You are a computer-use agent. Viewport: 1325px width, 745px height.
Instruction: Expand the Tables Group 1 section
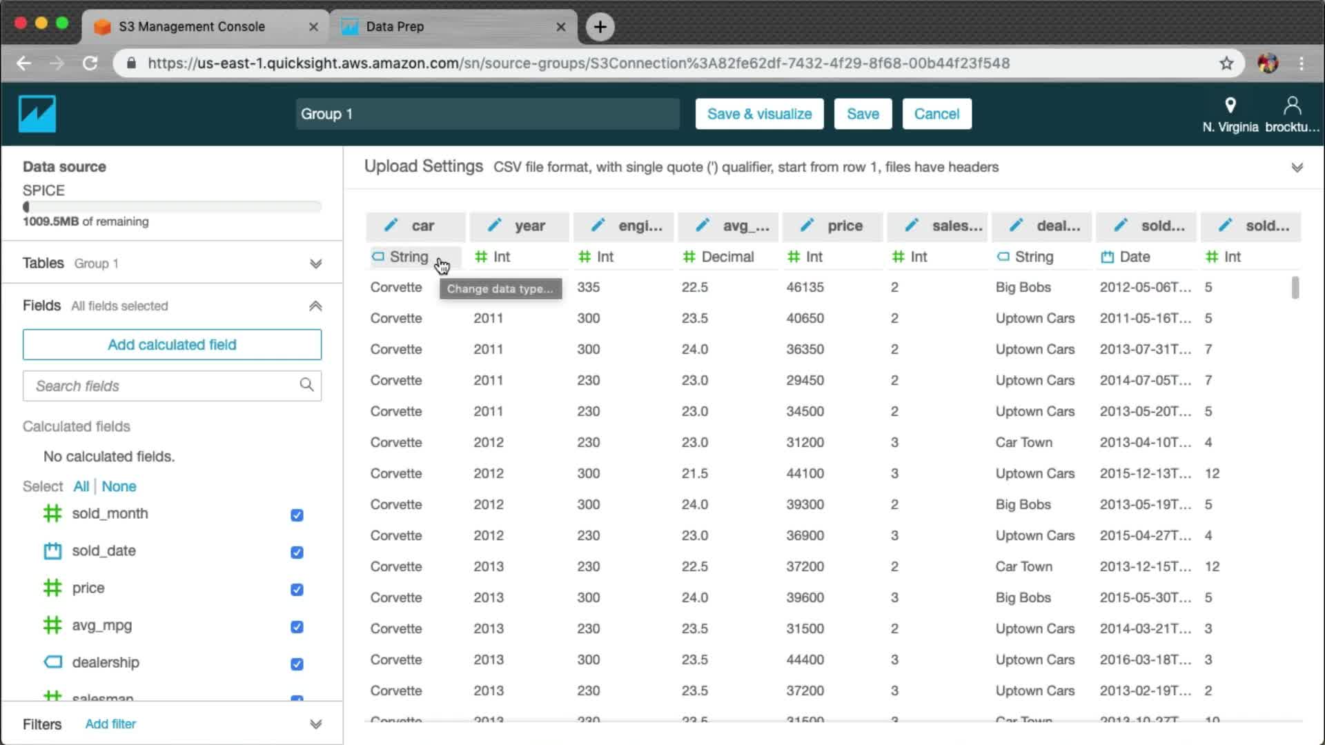click(315, 264)
